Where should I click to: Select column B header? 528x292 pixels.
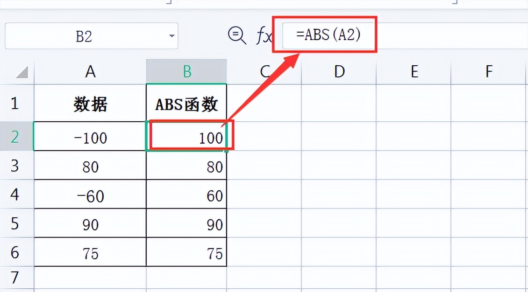pyautogui.click(x=186, y=71)
